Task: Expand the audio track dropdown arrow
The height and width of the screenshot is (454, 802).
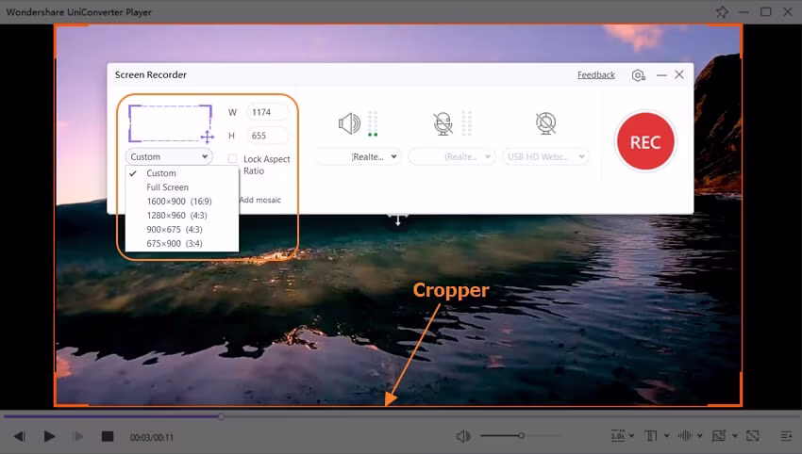Action: (x=700, y=436)
